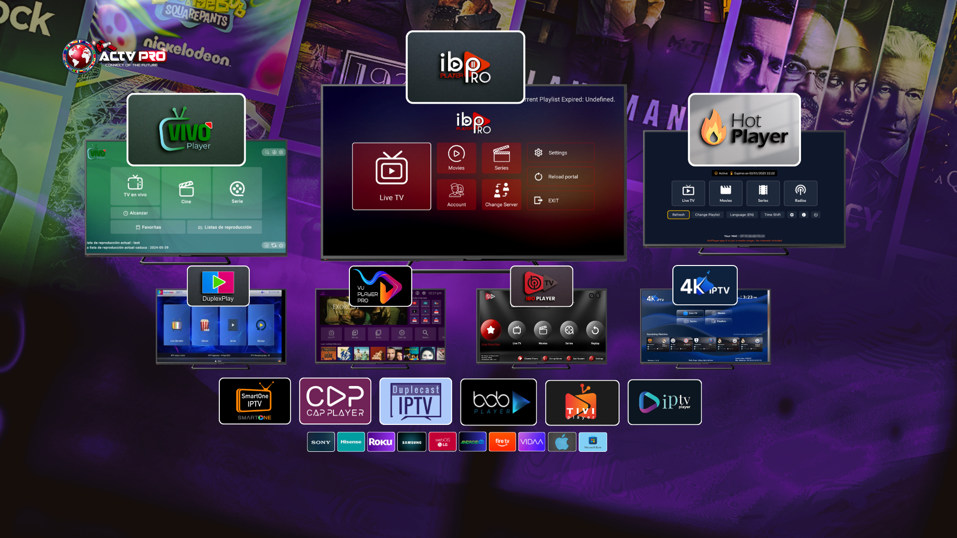Image resolution: width=957 pixels, height=538 pixels.
Task: Select the Fire TV platform badge
Action: coord(502,442)
